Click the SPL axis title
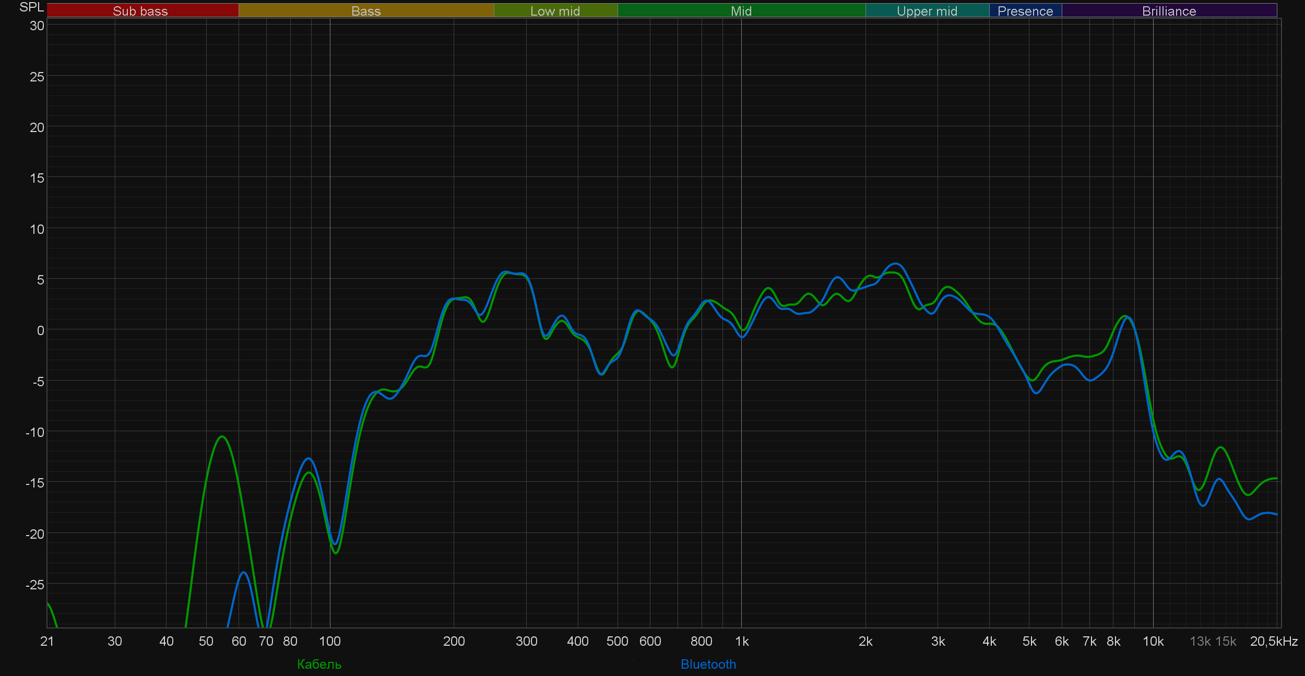Image resolution: width=1305 pixels, height=676 pixels. click(31, 7)
